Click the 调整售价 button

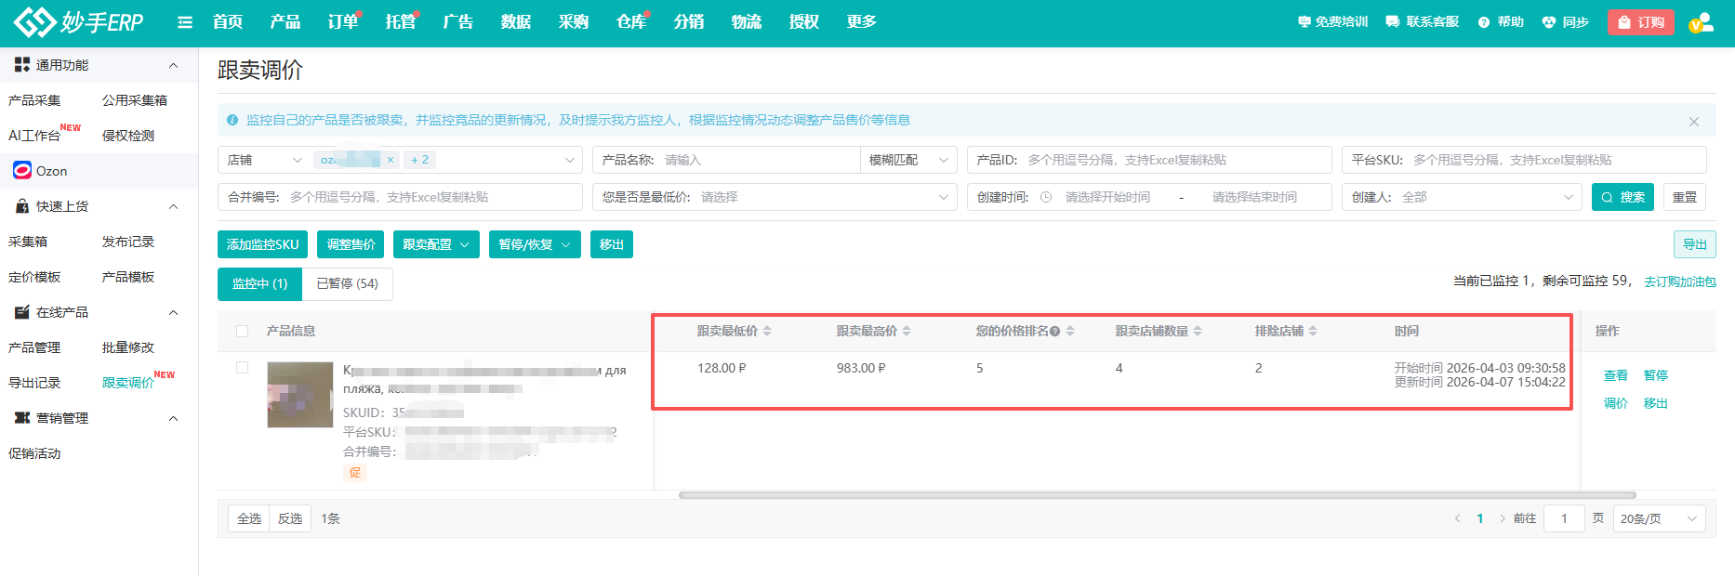pyautogui.click(x=351, y=244)
